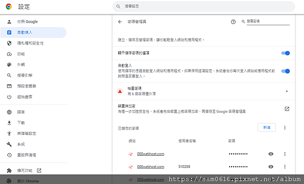
Task: Open the three-dot menu beside 新增
Action: point(285,127)
